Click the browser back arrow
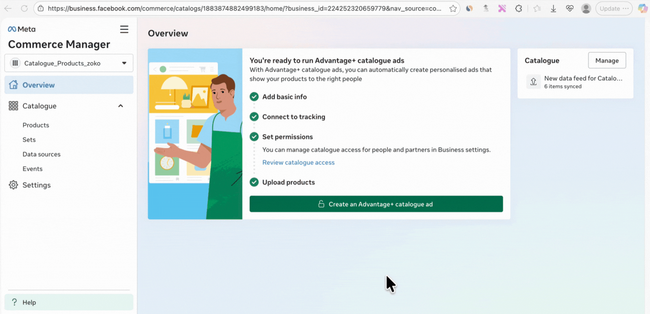This screenshot has width=650, height=314. pyautogui.click(x=8, y=8)
